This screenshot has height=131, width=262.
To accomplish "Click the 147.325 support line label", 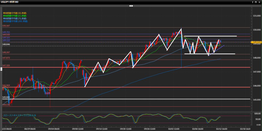I will tap(6, 66).
